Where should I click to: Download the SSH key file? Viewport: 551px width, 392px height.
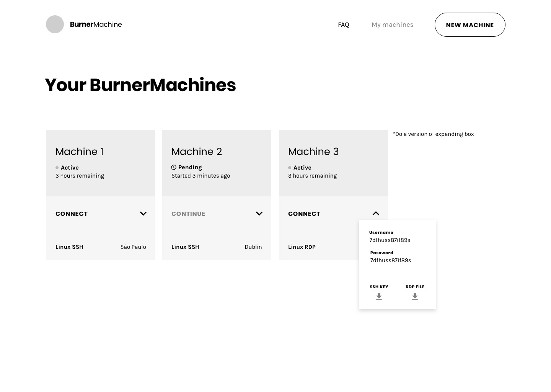click(x=379, y=297)
